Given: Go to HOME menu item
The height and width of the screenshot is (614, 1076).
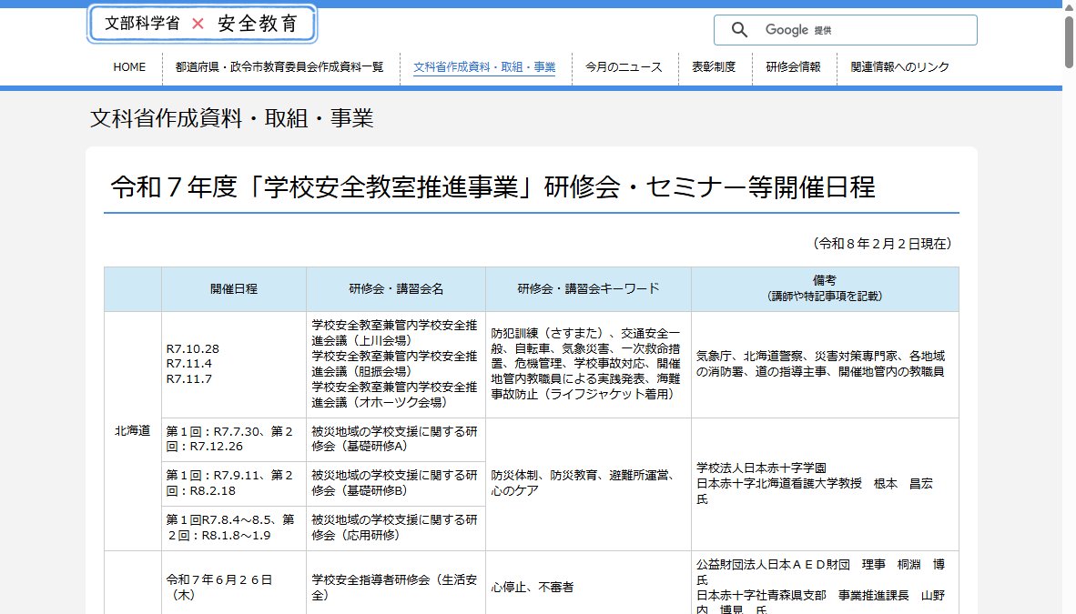Looking at the screenshot, I should pos(129,67).
